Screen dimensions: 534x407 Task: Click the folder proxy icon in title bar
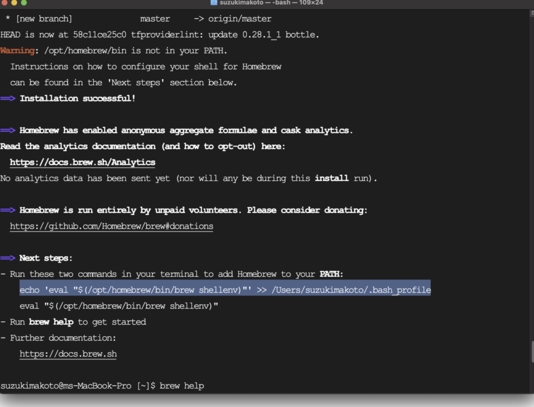click(214, 3)
